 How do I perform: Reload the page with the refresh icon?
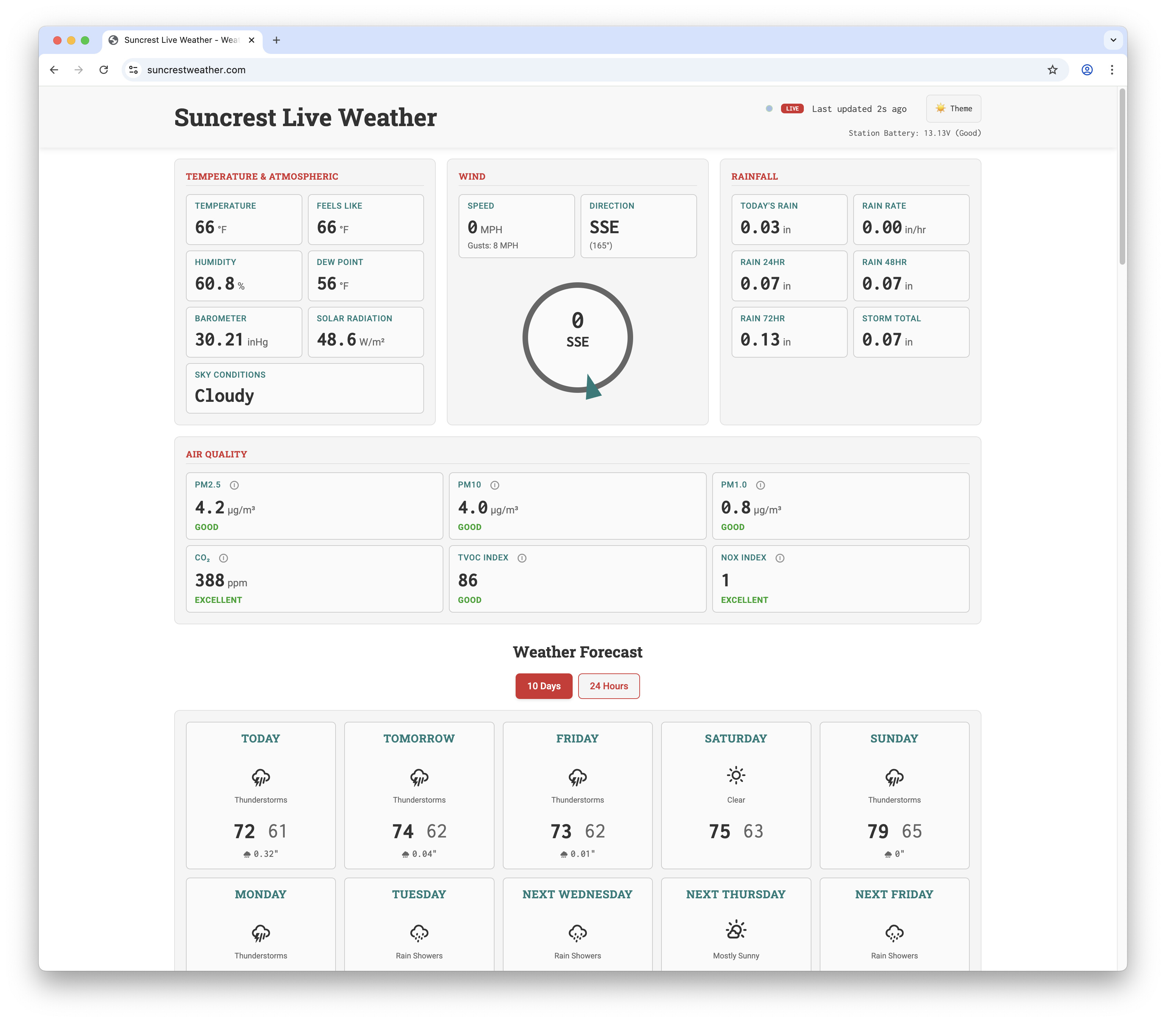(103, 69)
